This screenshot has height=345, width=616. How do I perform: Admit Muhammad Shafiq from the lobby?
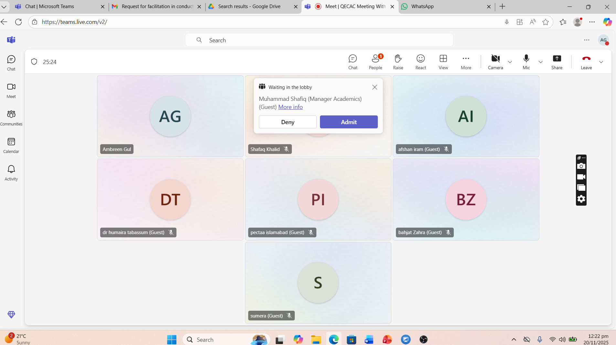(x=348, y=122)
